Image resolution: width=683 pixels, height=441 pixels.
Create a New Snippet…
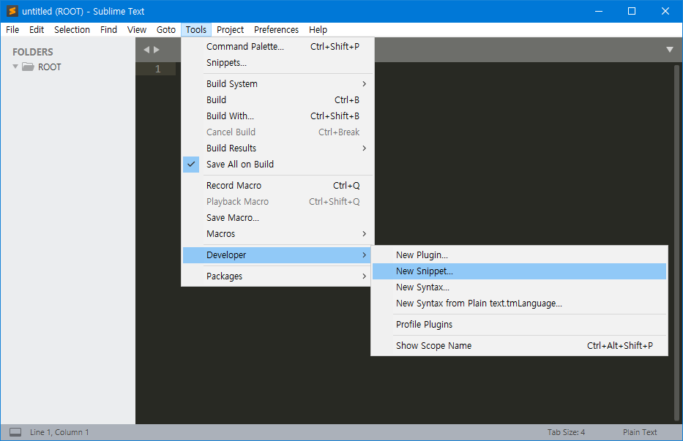[519, 271]
